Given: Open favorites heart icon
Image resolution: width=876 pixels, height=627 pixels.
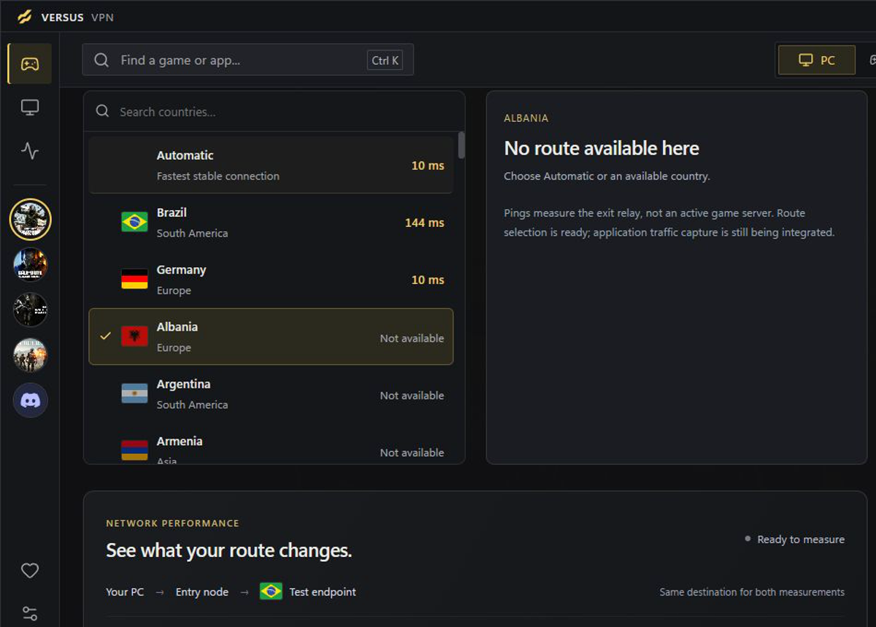Looking at the screenshot, I should point(30,571).
